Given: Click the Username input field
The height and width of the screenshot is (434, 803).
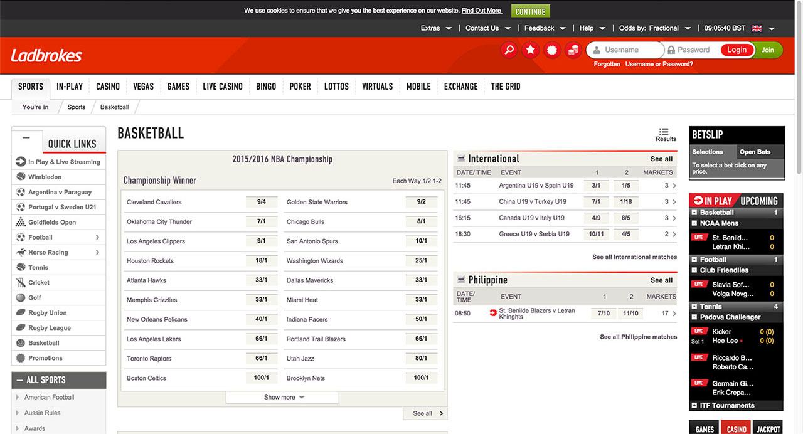Looking at the screenshot, I should 625,50.
